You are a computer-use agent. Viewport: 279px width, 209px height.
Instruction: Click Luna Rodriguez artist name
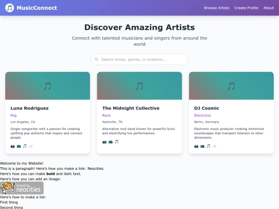(x=29, y=108)
